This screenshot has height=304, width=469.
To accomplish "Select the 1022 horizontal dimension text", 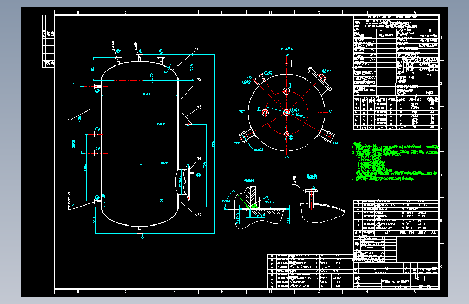I will 164,163.
